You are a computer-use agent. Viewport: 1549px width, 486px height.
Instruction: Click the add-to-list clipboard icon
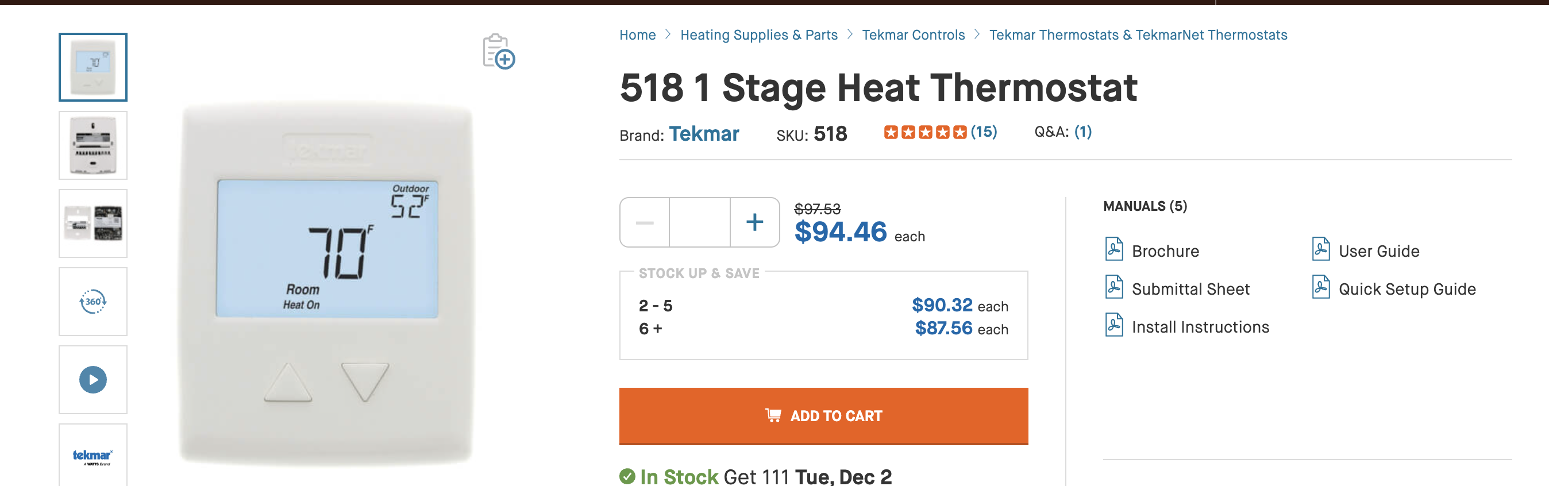point(499,52)
